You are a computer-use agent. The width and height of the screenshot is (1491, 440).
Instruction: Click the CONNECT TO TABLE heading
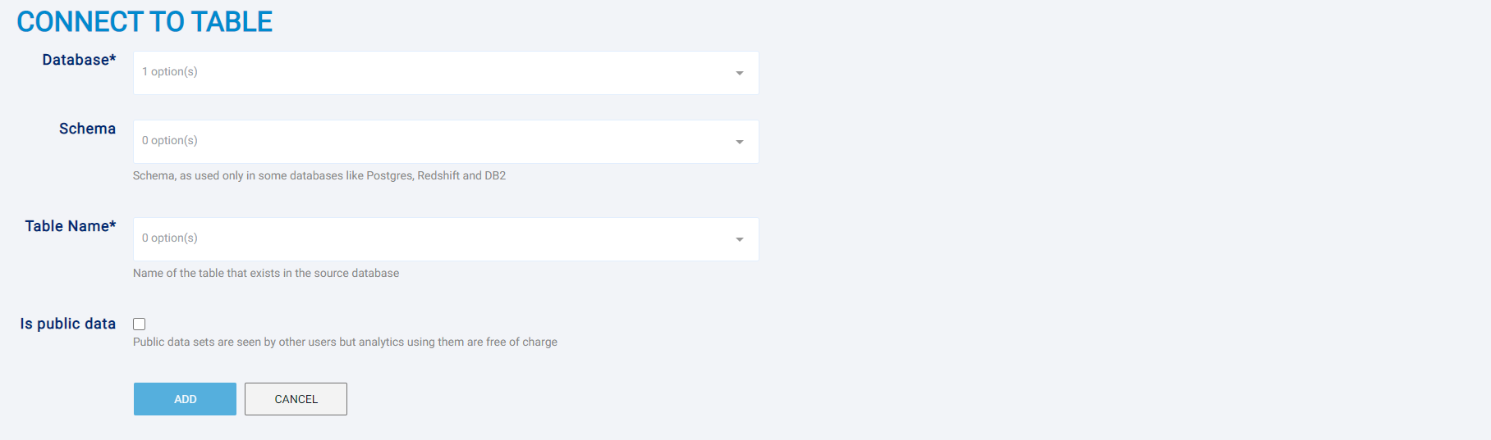145,21
